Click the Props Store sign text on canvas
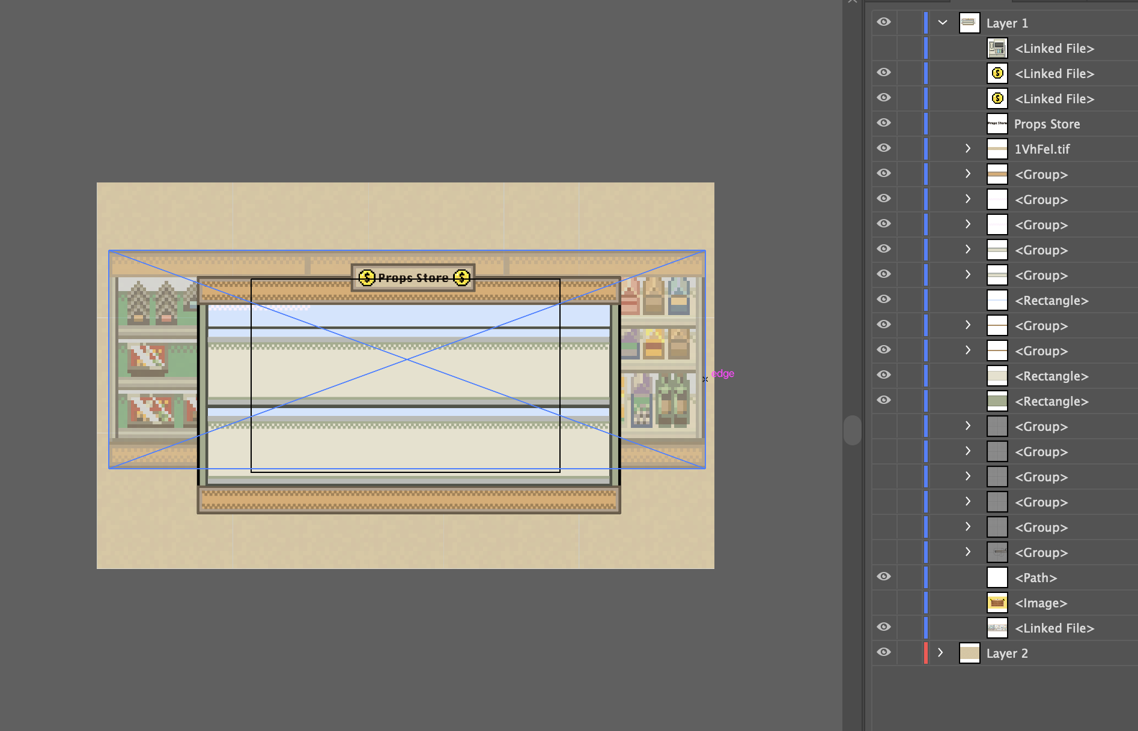This screenshot has width=1138, height=731. click(413, 278)
